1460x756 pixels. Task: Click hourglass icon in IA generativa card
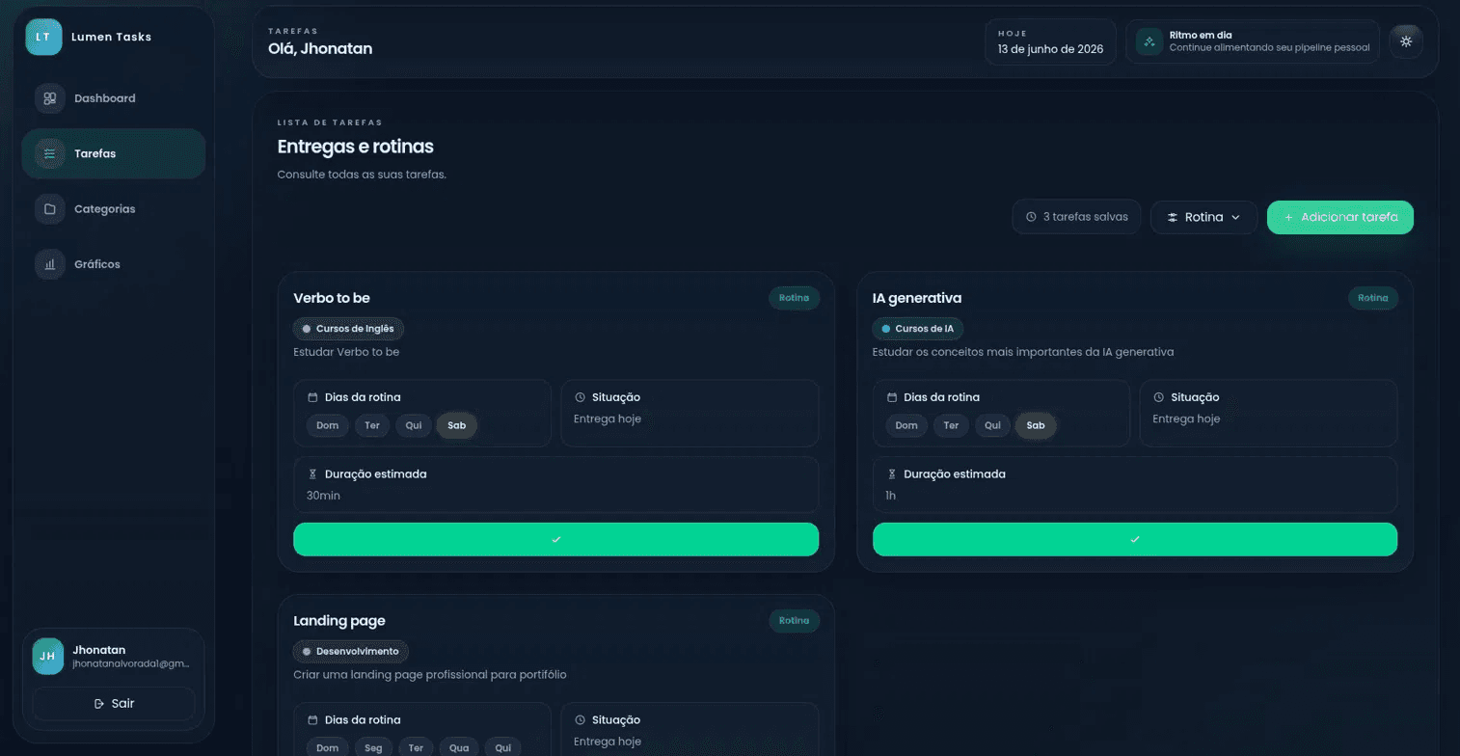pos(891,474)
